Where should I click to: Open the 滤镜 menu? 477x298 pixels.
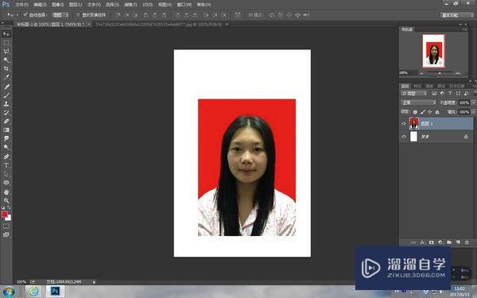[x=130, y=5]
